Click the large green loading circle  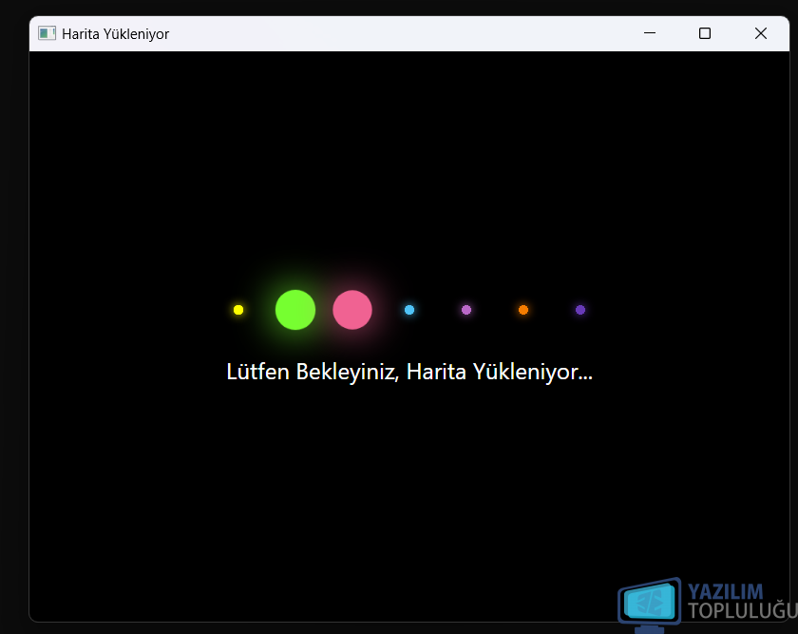click(295, 310)
